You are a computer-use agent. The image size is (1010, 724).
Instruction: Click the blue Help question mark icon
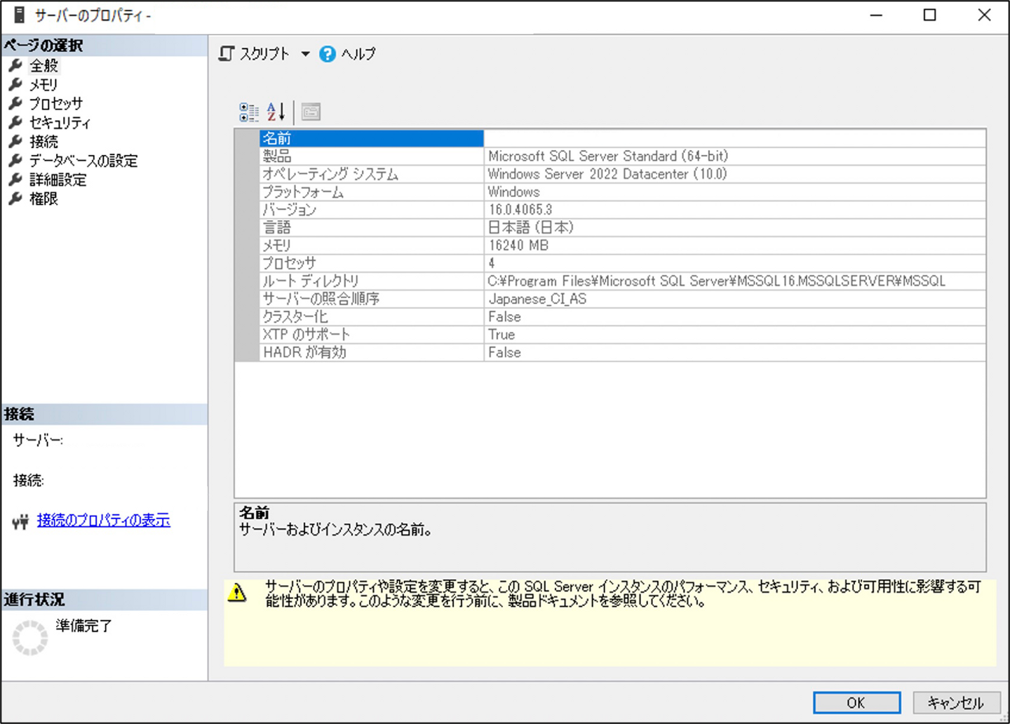[327, 54]
